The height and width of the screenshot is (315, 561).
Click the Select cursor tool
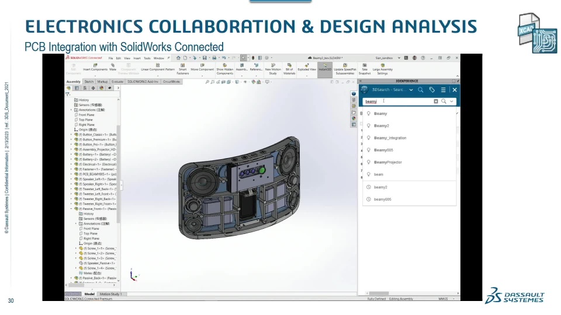tap(243, 58)
